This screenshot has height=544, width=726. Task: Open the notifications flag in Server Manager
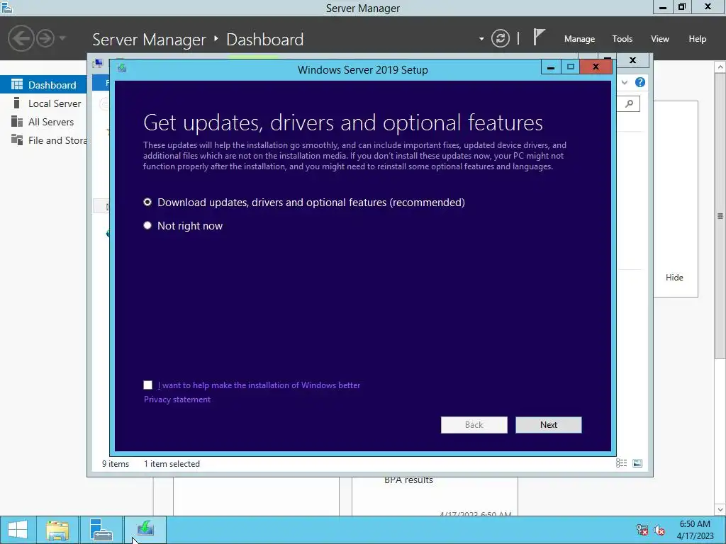[539, 37]
